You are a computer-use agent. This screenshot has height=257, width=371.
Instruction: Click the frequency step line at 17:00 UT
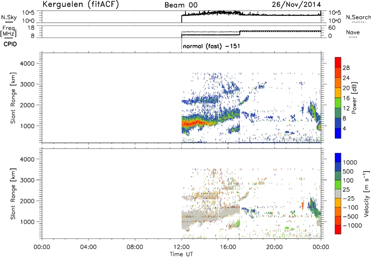(240, 33)
